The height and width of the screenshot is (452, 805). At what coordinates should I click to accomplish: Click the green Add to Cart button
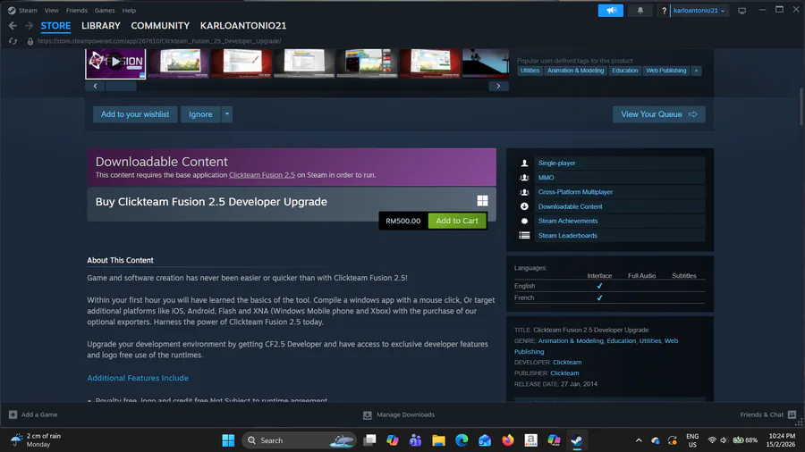[457, 221]
